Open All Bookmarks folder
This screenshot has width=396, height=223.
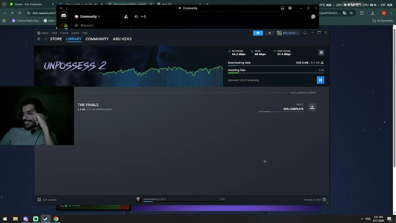tap(383, 21)
